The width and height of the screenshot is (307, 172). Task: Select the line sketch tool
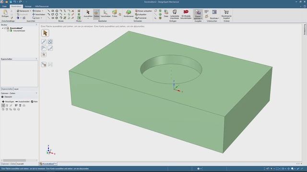pos(48,11)
